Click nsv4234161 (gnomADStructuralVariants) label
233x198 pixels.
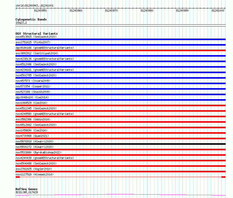[x=45, y=70]
